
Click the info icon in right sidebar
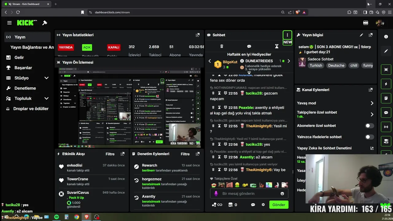coord(386,37)
